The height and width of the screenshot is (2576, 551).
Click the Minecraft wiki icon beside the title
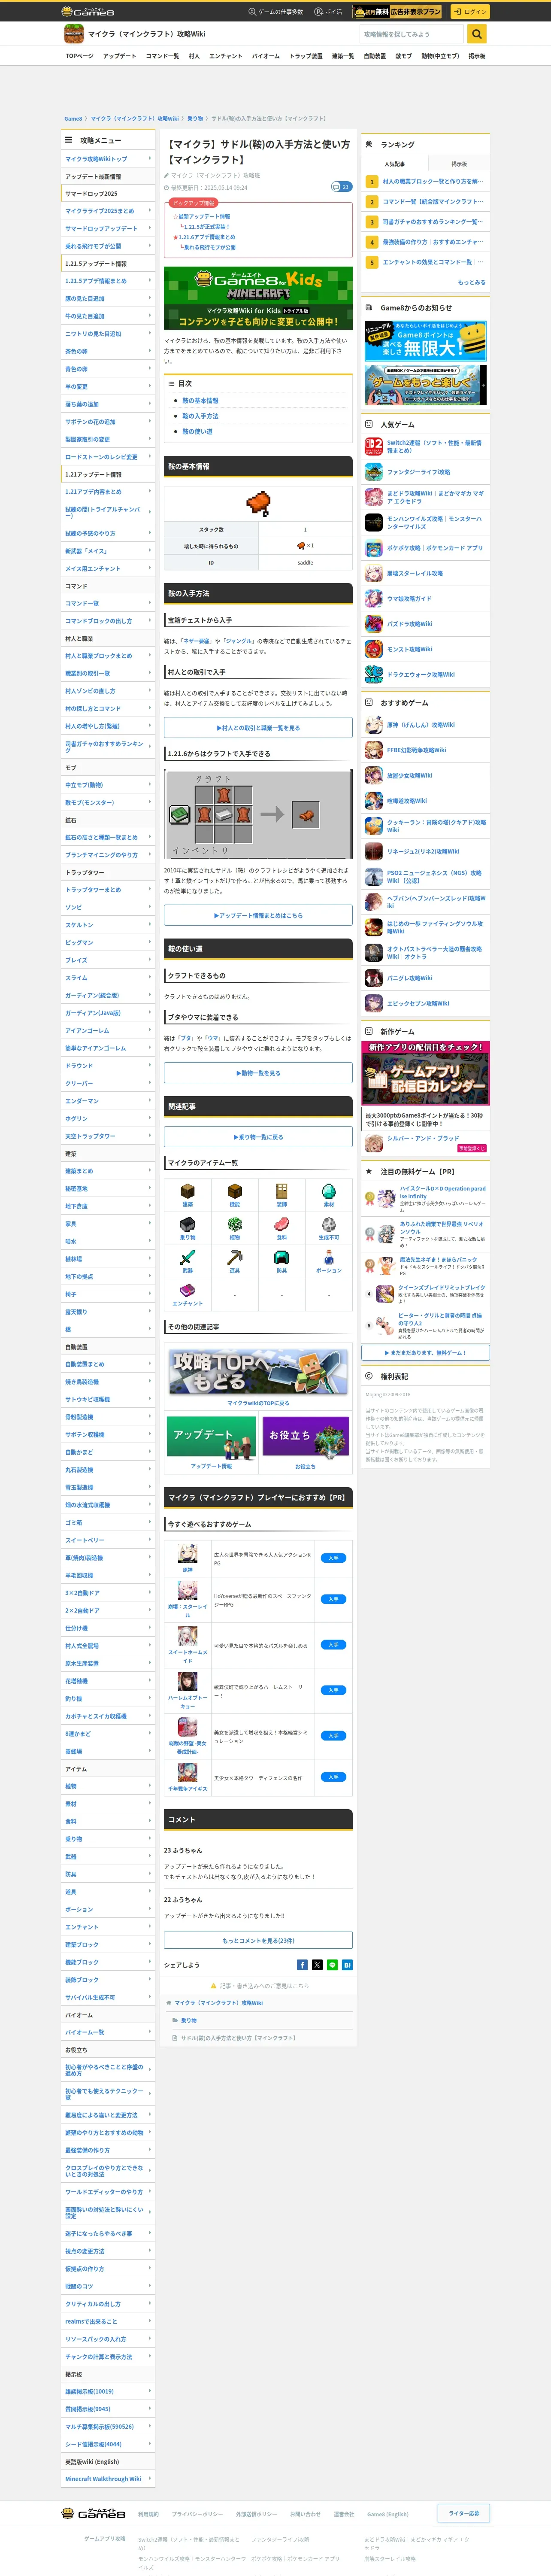tap(73, 34)
